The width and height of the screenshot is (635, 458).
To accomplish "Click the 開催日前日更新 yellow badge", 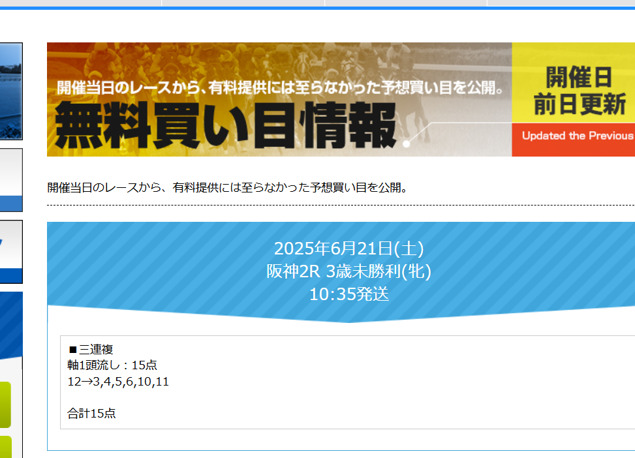I will click(x=574, y=83).
